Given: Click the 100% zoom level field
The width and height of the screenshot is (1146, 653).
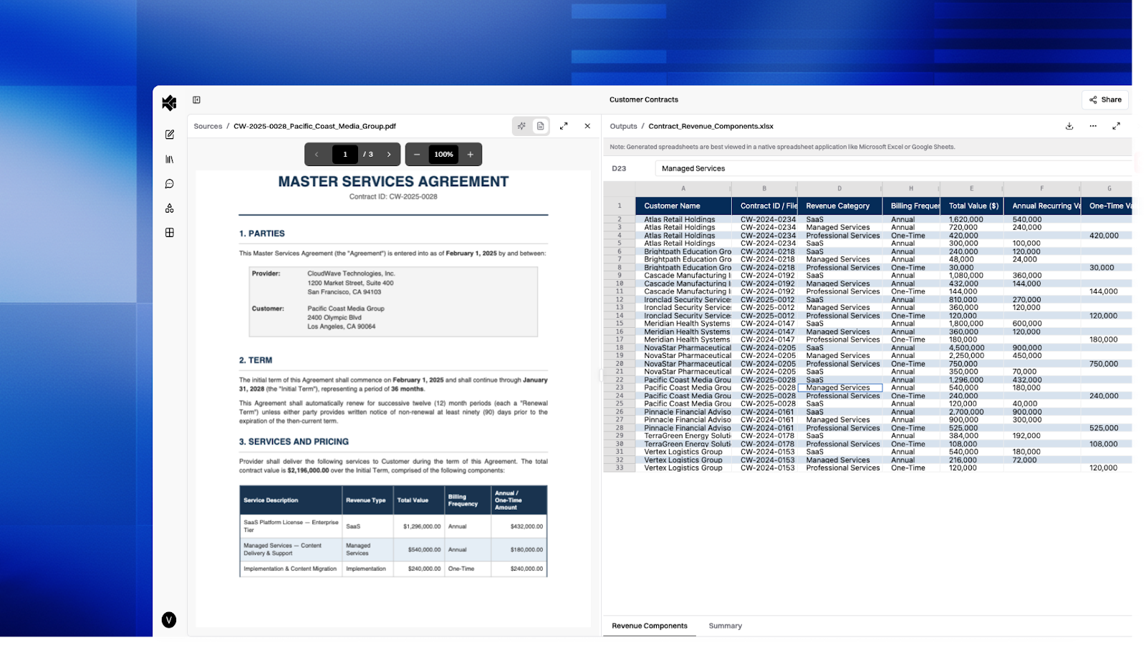Looking at the screenshot, I should 444,155.
